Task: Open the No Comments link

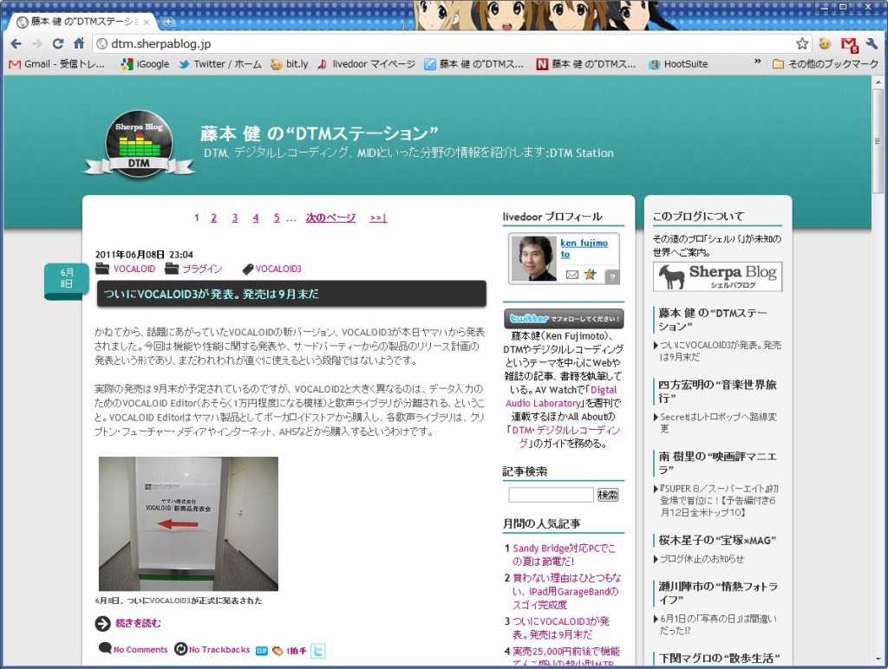Action: tap(140, 650)
